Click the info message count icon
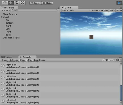 click(104, 60)
